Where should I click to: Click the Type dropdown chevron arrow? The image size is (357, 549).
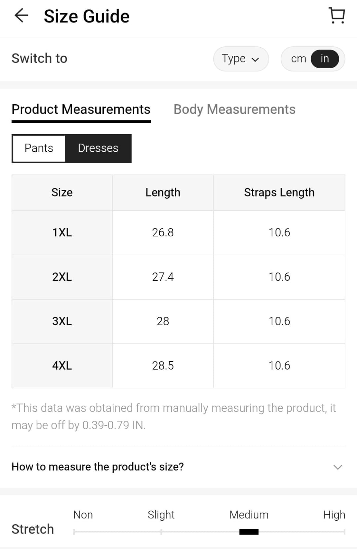pyautogui.click(x=255, y=59)
